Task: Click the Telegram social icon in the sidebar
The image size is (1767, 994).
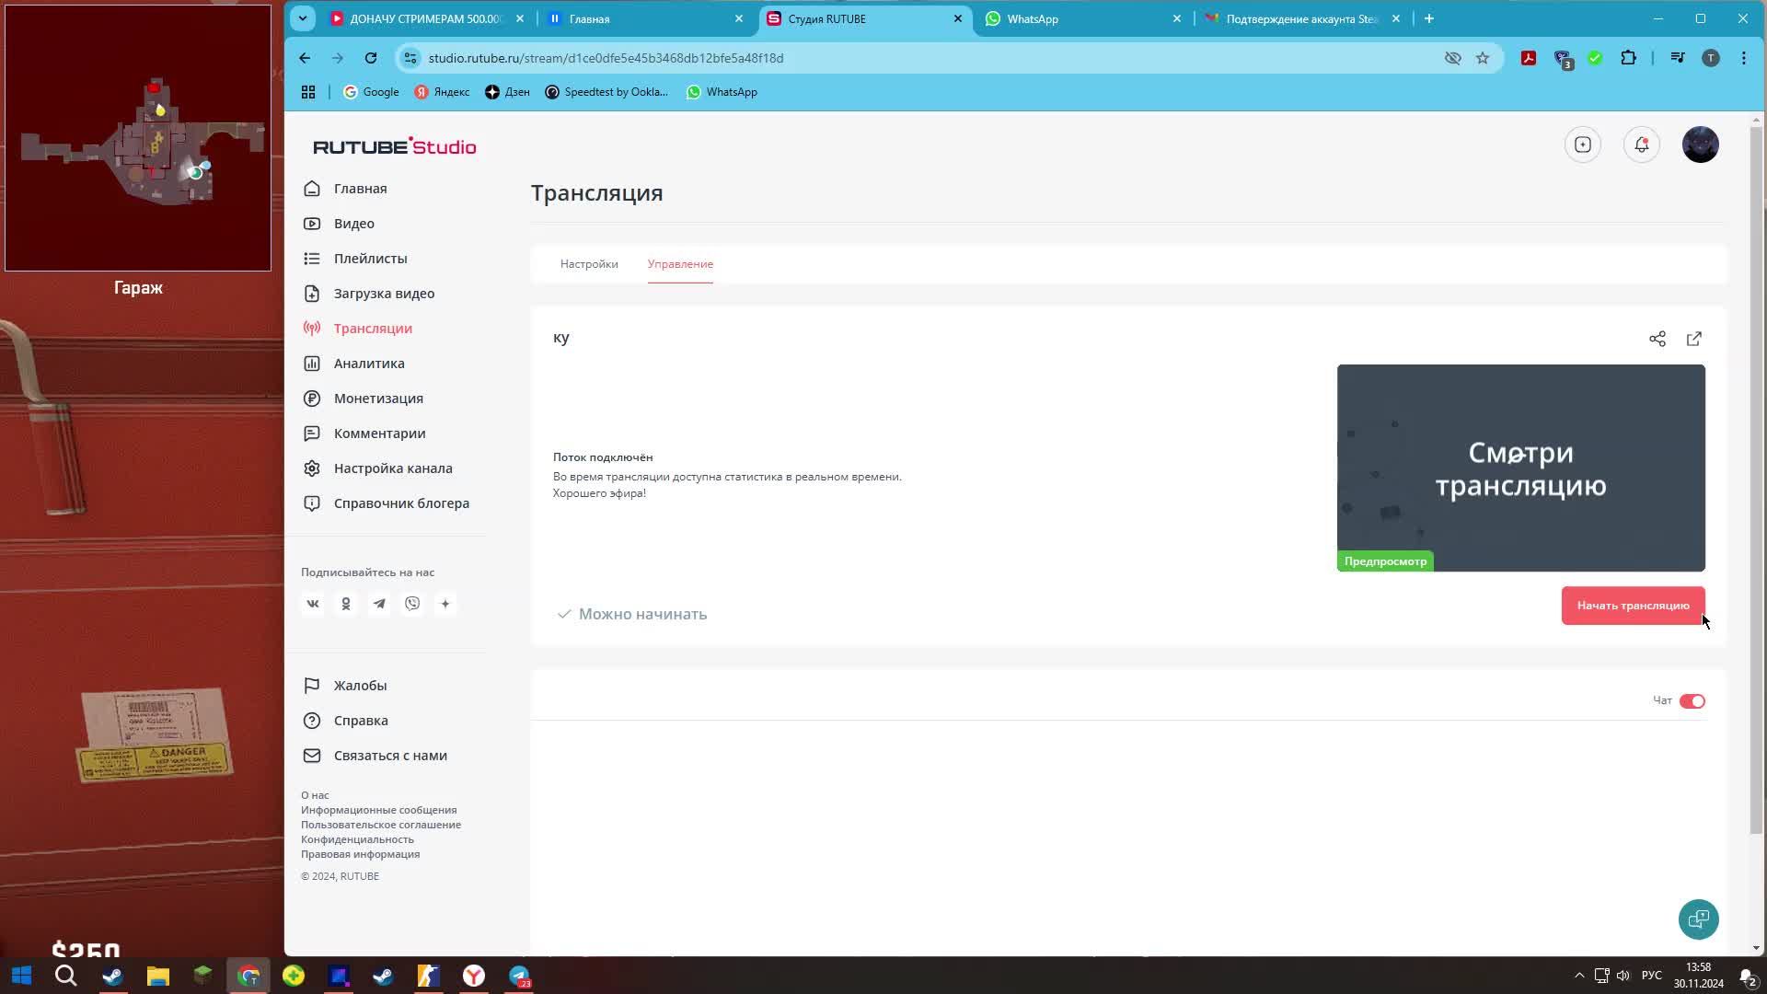Action: 379,604
